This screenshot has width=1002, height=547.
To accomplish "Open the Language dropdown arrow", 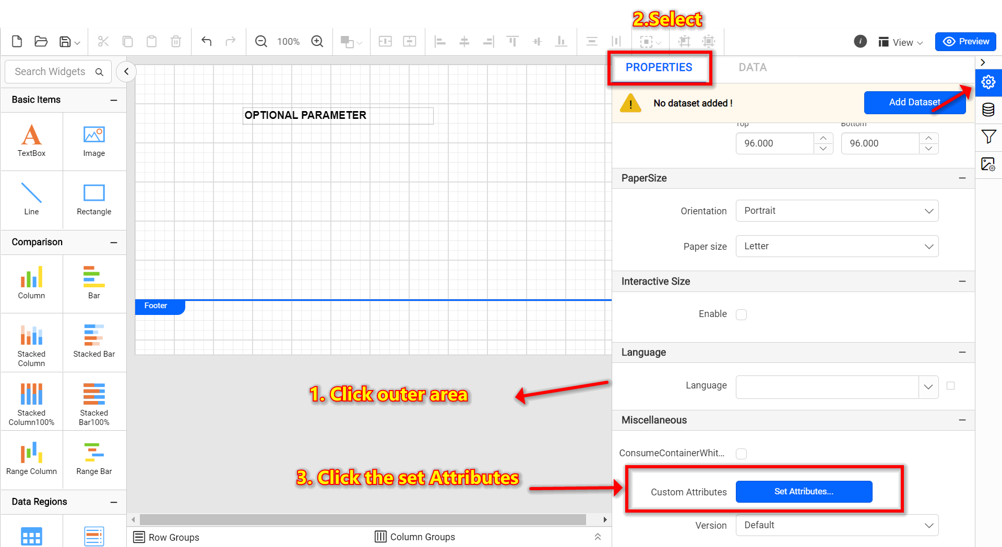I will [928, 387].
